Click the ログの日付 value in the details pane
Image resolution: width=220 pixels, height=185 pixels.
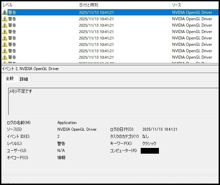[x=160, y=129]
